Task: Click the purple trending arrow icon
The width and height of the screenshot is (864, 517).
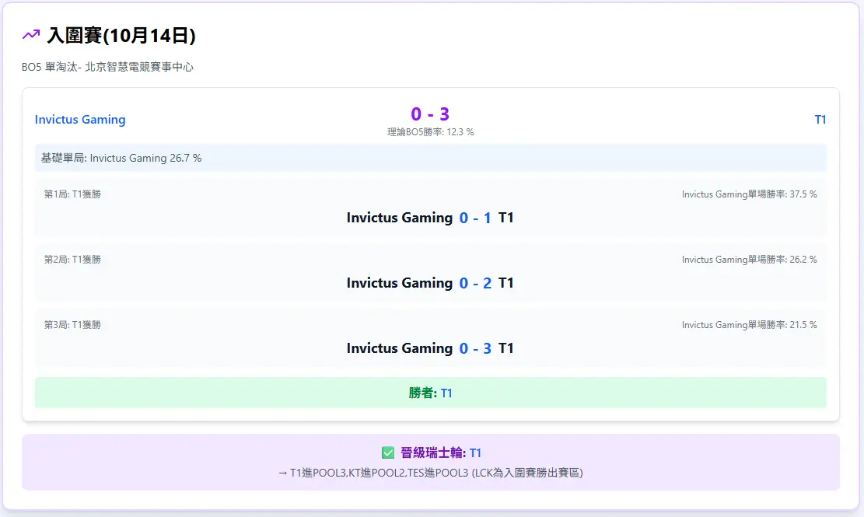Action: pyautogui.click(x=31, y=35)
